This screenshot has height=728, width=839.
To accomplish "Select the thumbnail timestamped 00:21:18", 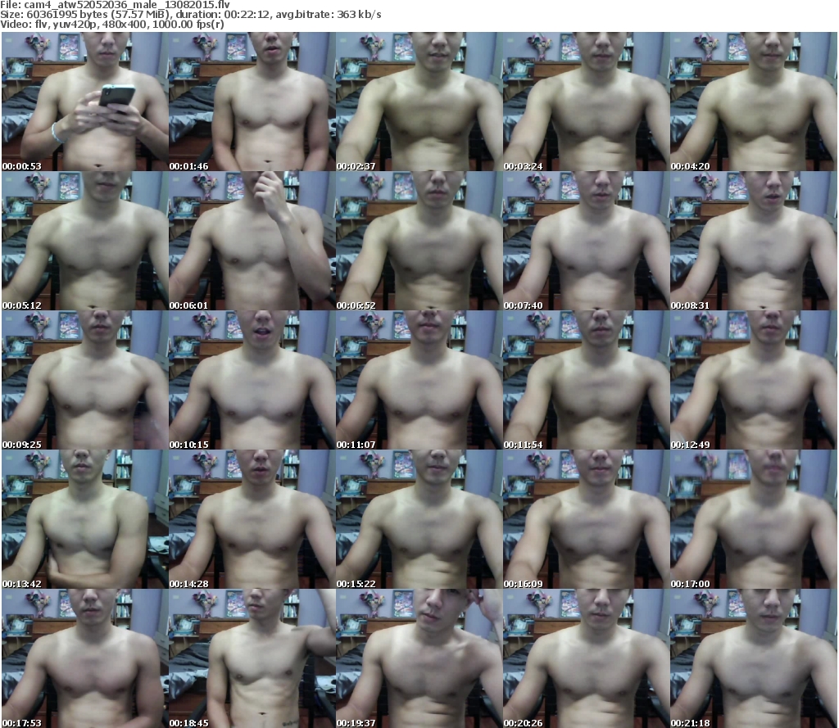I will click(x=754, y=658).
